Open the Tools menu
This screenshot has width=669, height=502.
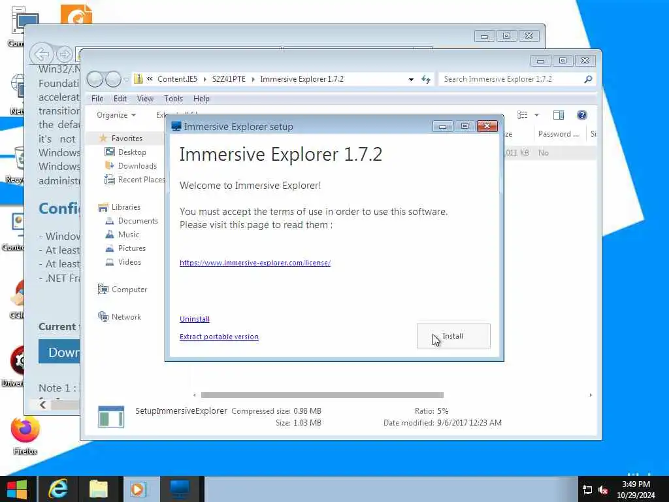173,99
